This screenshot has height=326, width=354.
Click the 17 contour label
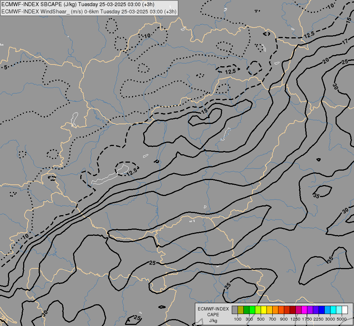(x=345, y=42)
